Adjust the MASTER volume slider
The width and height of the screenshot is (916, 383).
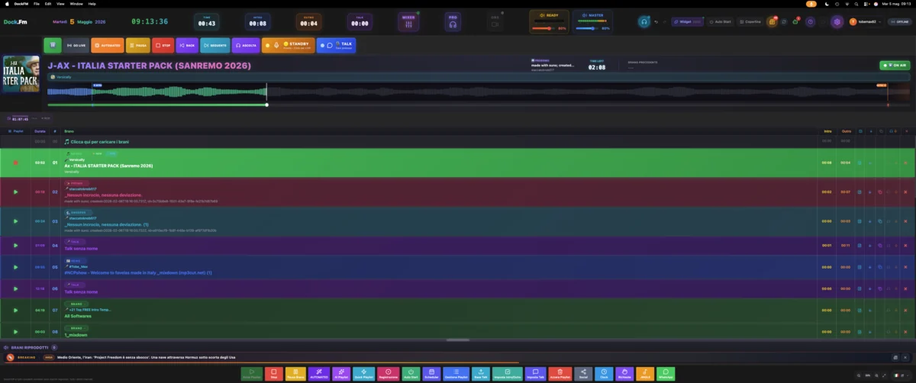[x=586, y=28]
